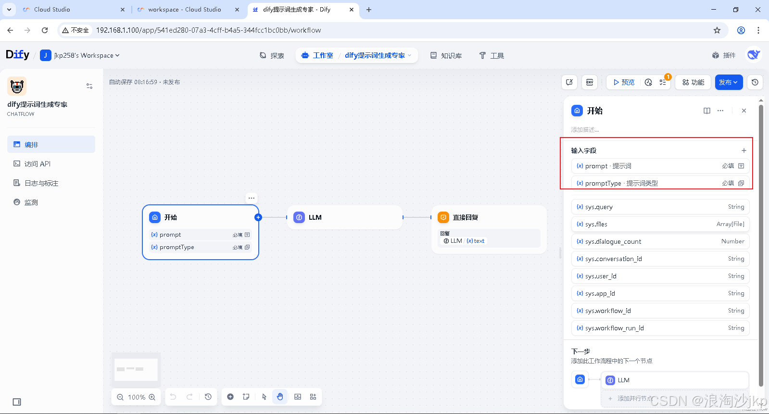Open the checklist with one warning
Viewport: 769px width, 414px height.
click(663, 82)
